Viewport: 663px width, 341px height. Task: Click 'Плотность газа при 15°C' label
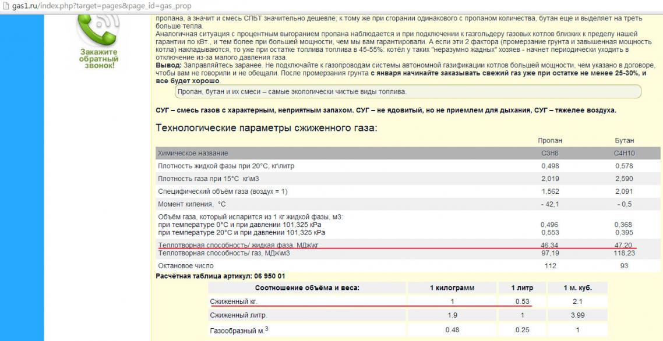click(208, 179)
